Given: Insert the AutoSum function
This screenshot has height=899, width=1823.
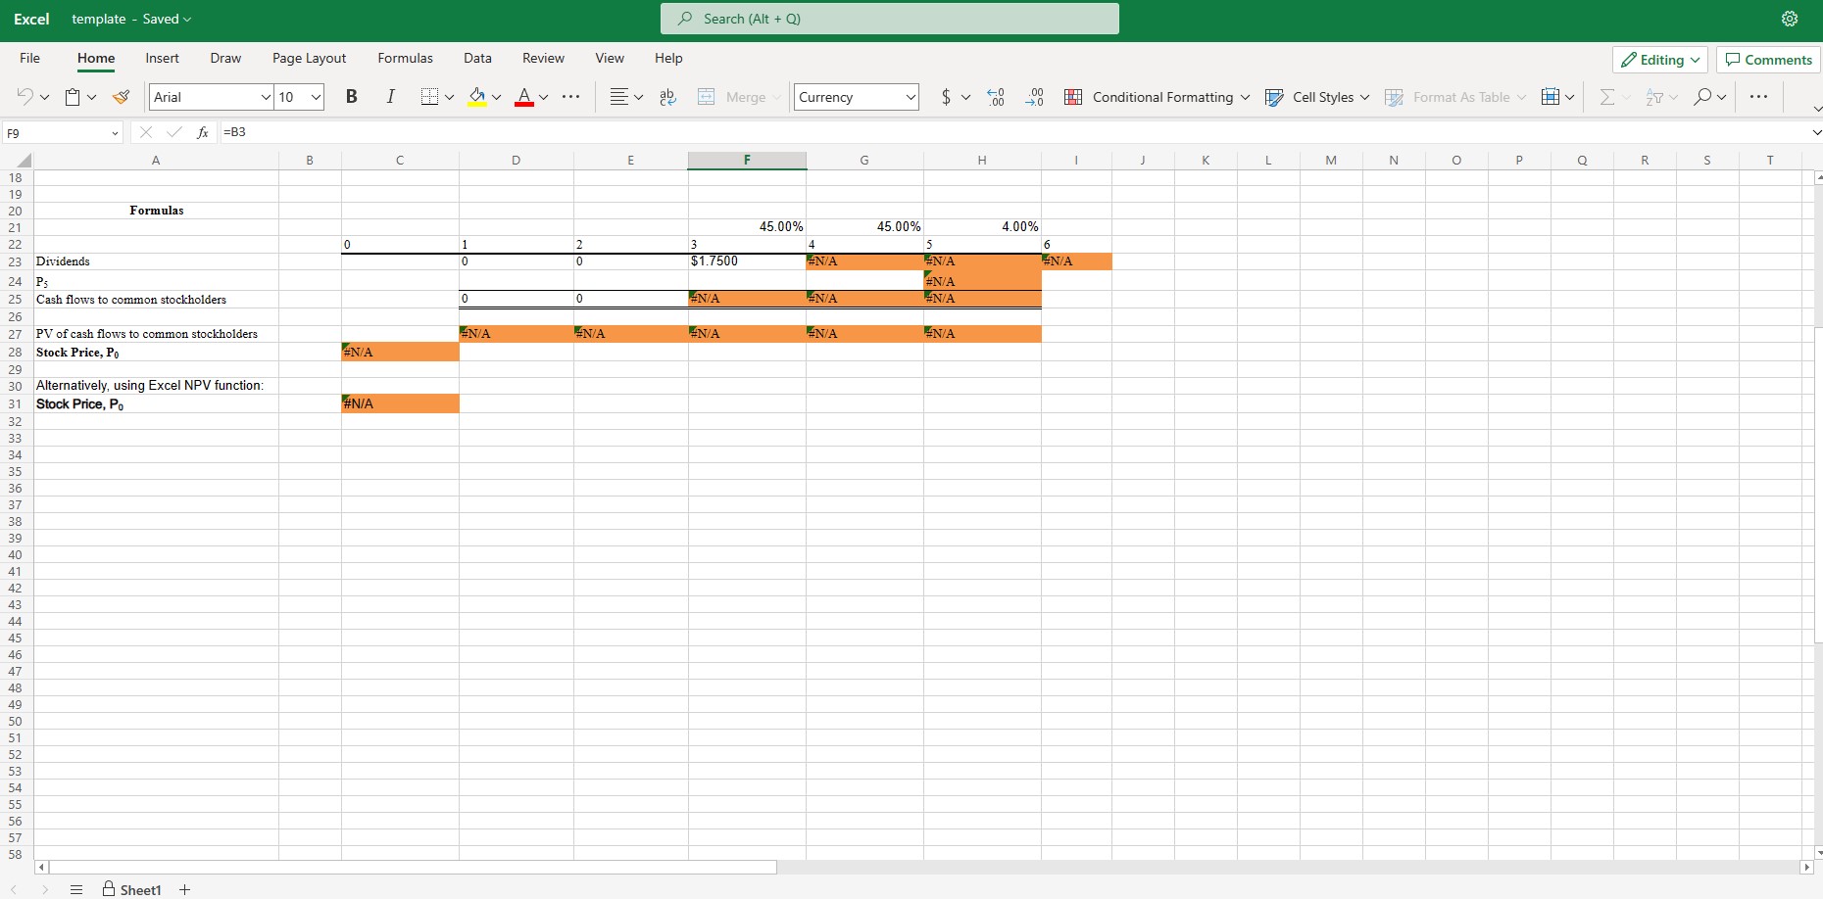Looking at the screenshot, I should [1605, 97].
